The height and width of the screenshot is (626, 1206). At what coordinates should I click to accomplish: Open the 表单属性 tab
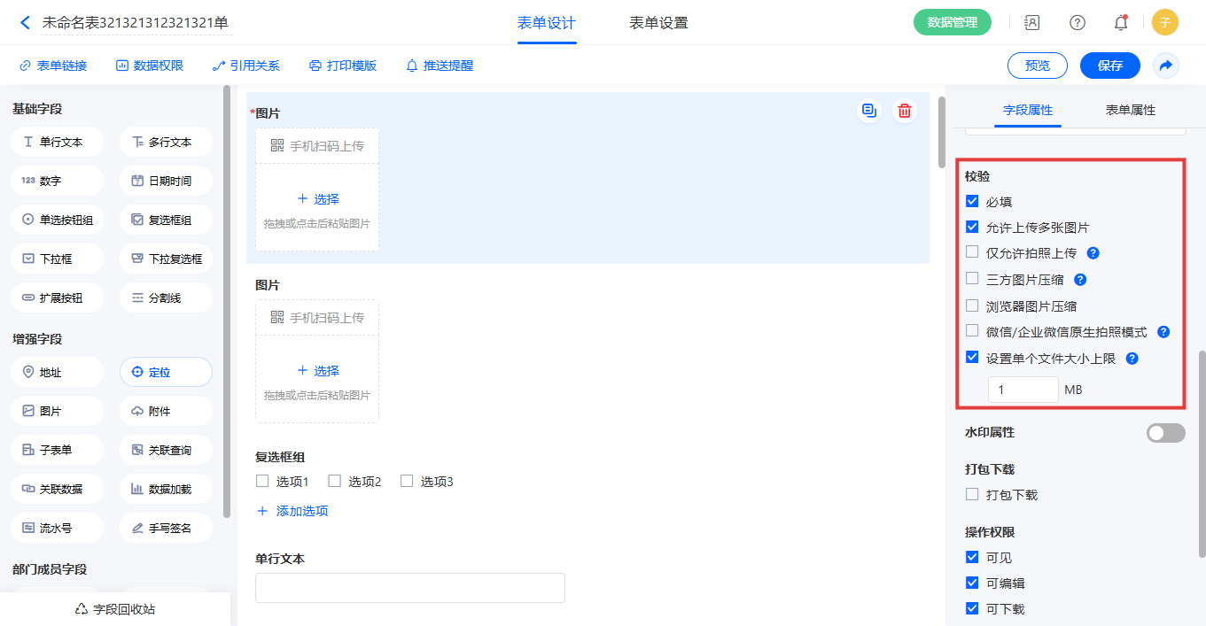tap(1130, 110)
